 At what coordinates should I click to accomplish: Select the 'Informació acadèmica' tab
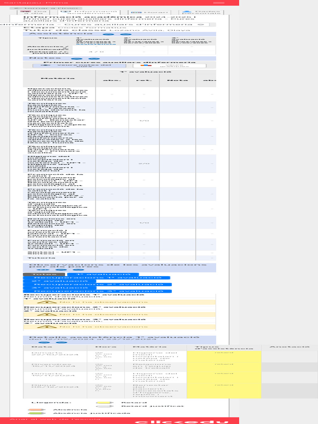[89, 12]
